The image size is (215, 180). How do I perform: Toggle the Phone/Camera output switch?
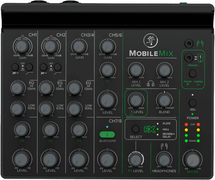(192, 73)
